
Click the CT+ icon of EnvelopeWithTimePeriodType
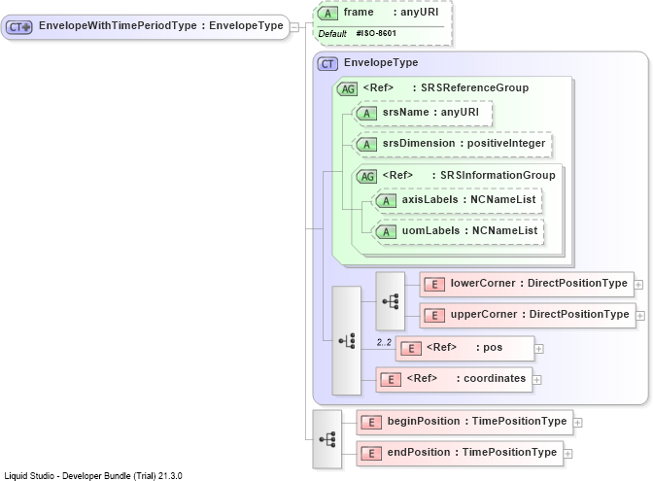(x=19, y=27)
